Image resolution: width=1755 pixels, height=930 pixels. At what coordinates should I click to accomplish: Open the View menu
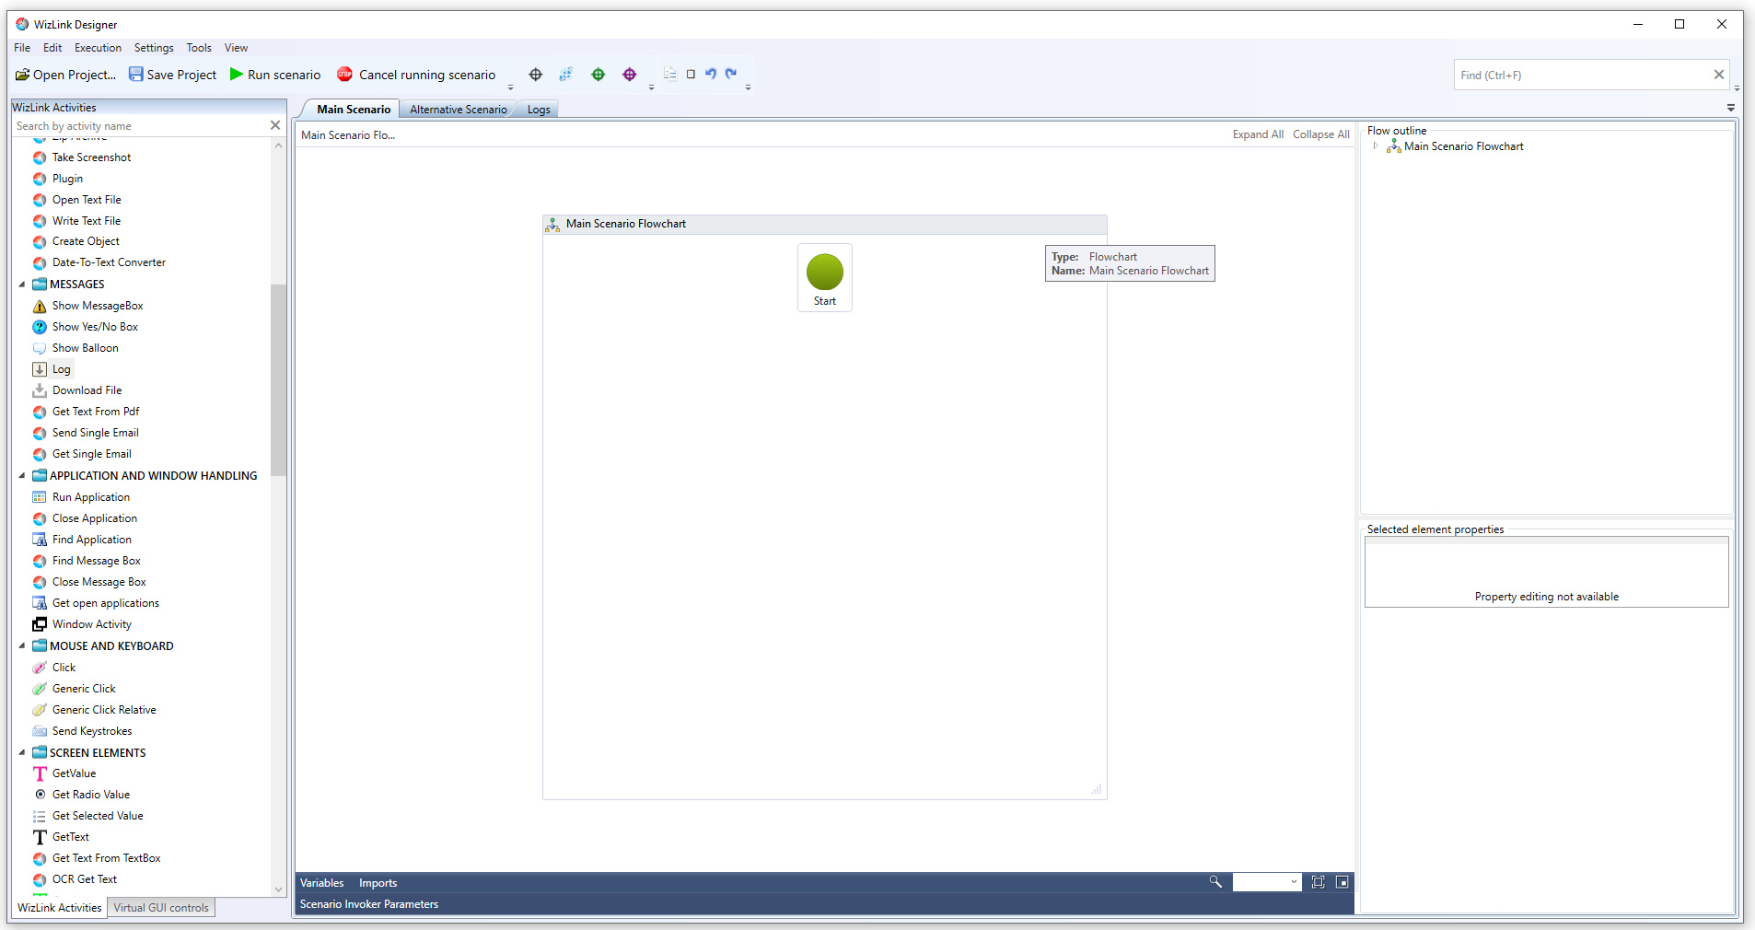click(236, 48)
